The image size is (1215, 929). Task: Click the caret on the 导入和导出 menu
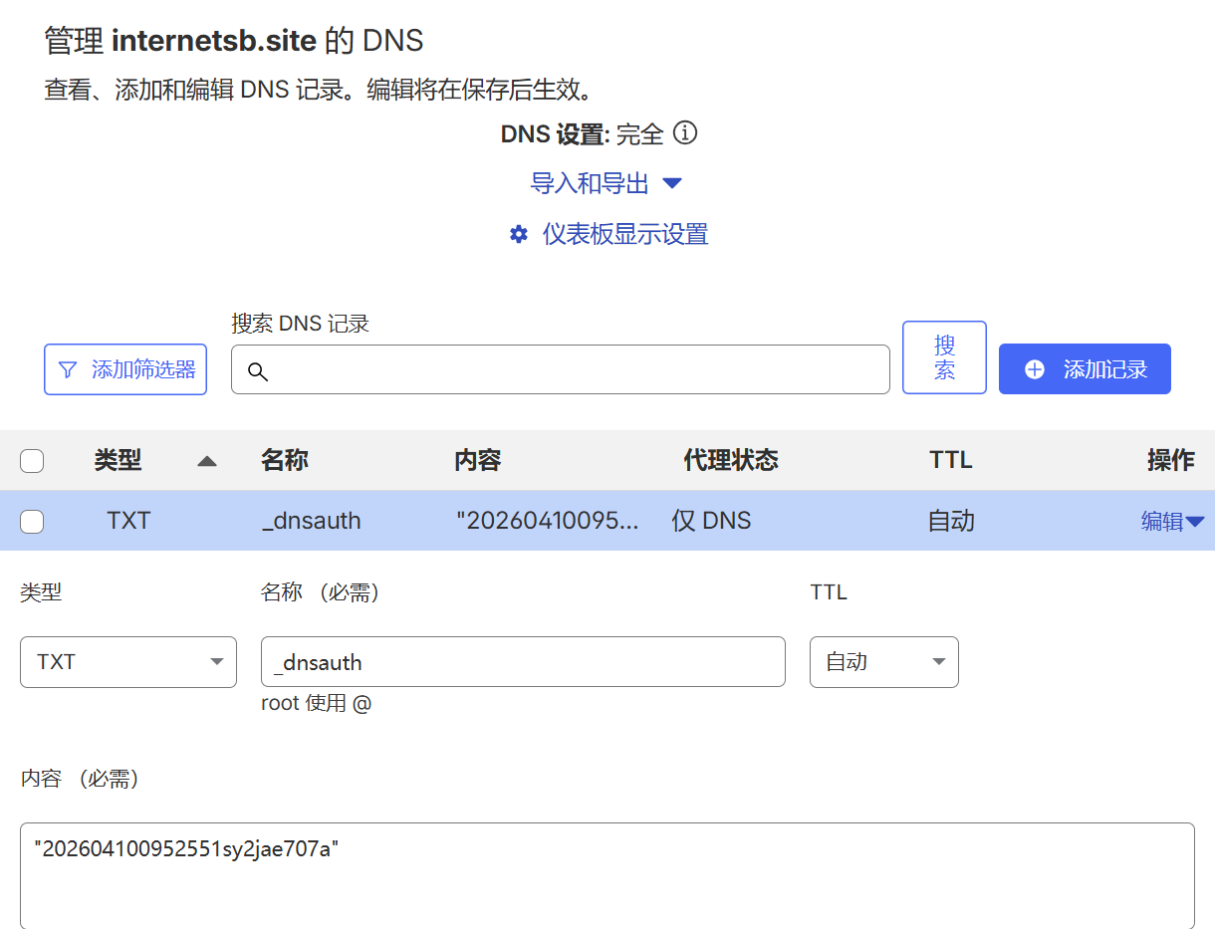tap(673, 184)
